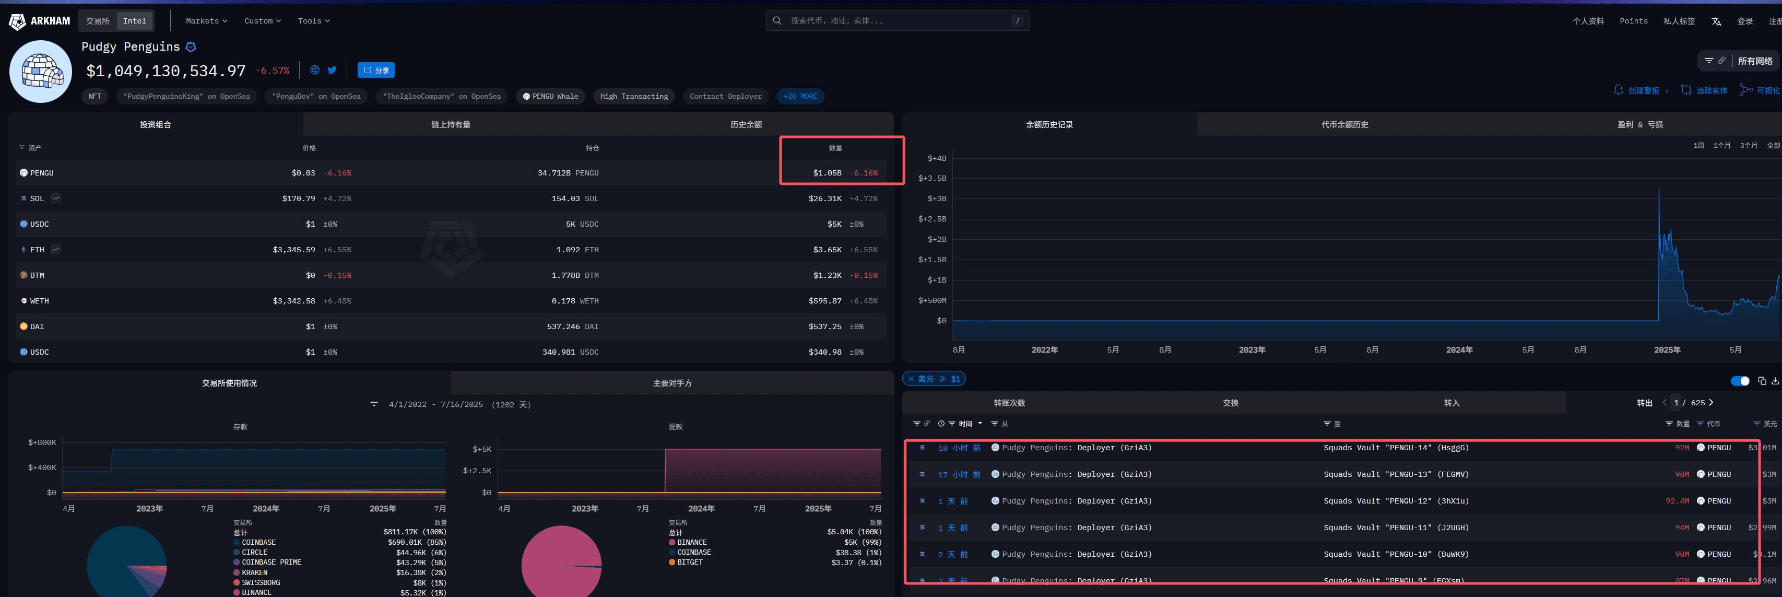The width and height of the screenshot is (1782, 597).
Task: Click the PENGU token icon in the portfolio
Action: [23, 173]
